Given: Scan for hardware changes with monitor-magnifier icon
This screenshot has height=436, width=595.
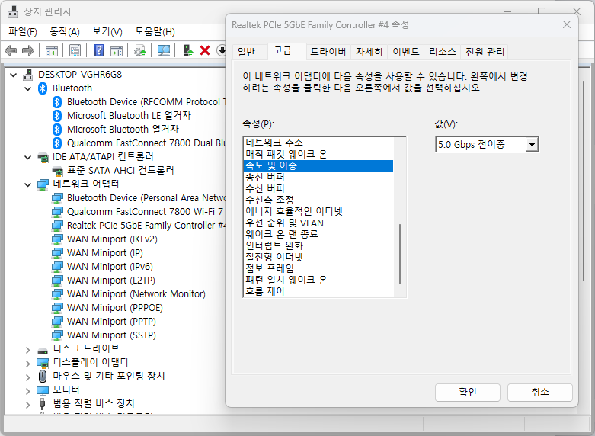Looking at the screenshot, I should (164, 50).
